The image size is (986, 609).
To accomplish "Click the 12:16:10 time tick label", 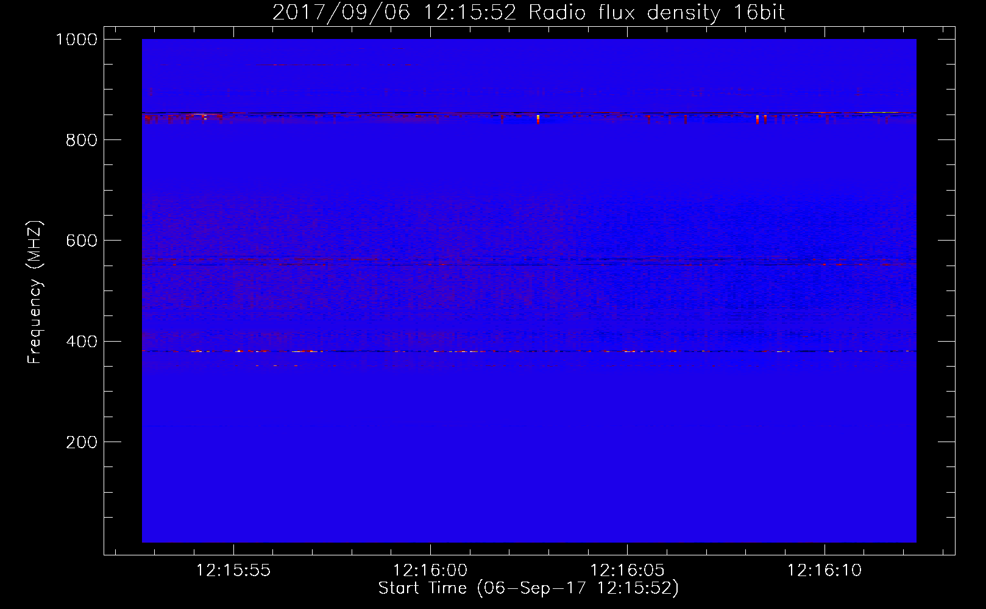I will (825, 570).
